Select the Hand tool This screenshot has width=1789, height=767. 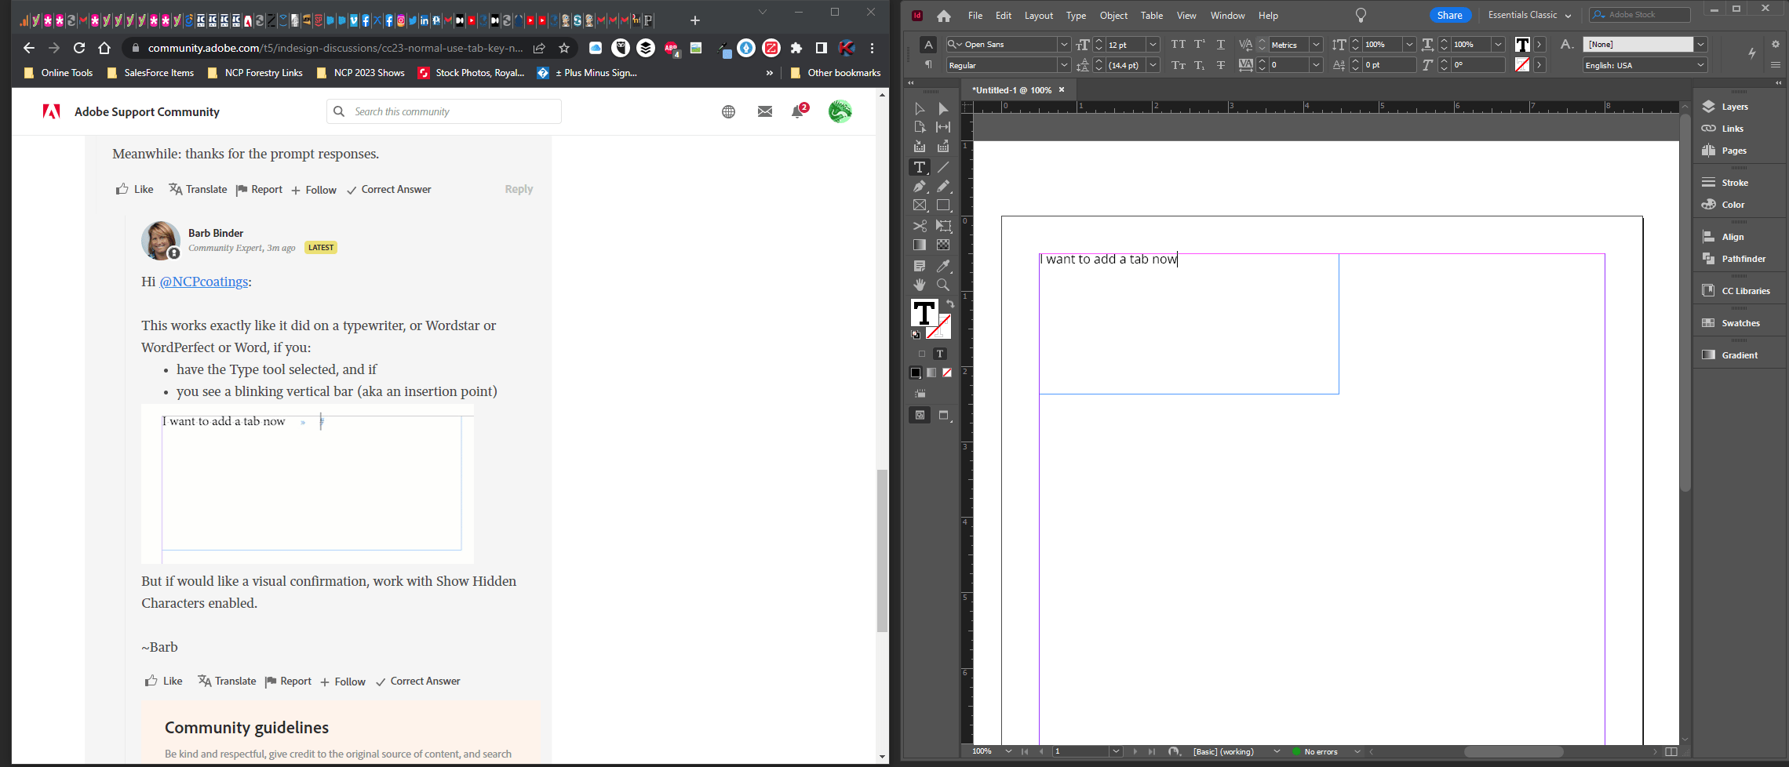[919, 285]
